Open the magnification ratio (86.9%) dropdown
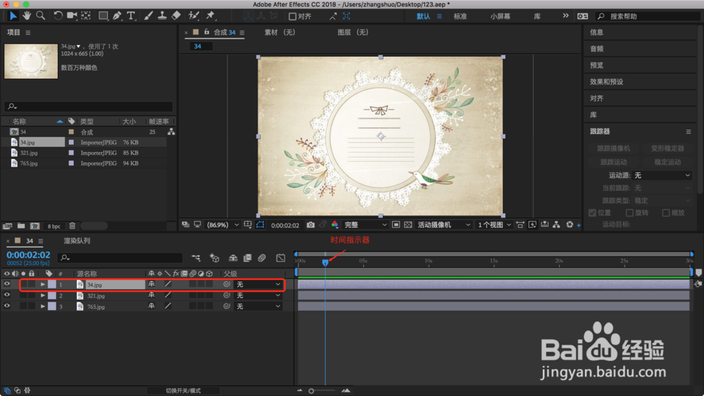Screen dimensions: 704x396 coord(222,224)
